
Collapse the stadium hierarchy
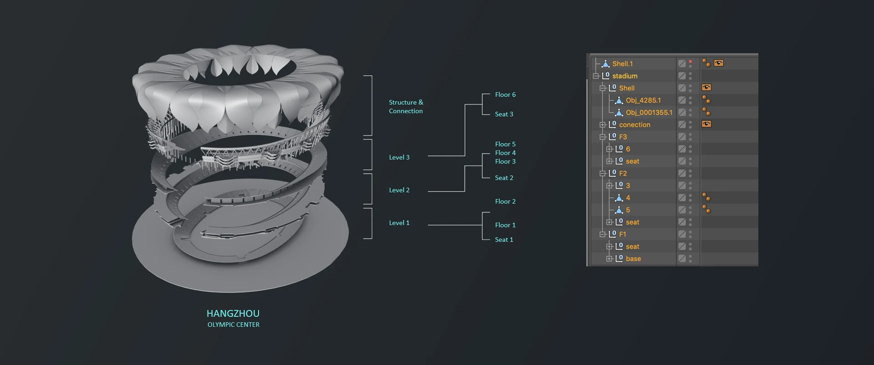point(596,76)
